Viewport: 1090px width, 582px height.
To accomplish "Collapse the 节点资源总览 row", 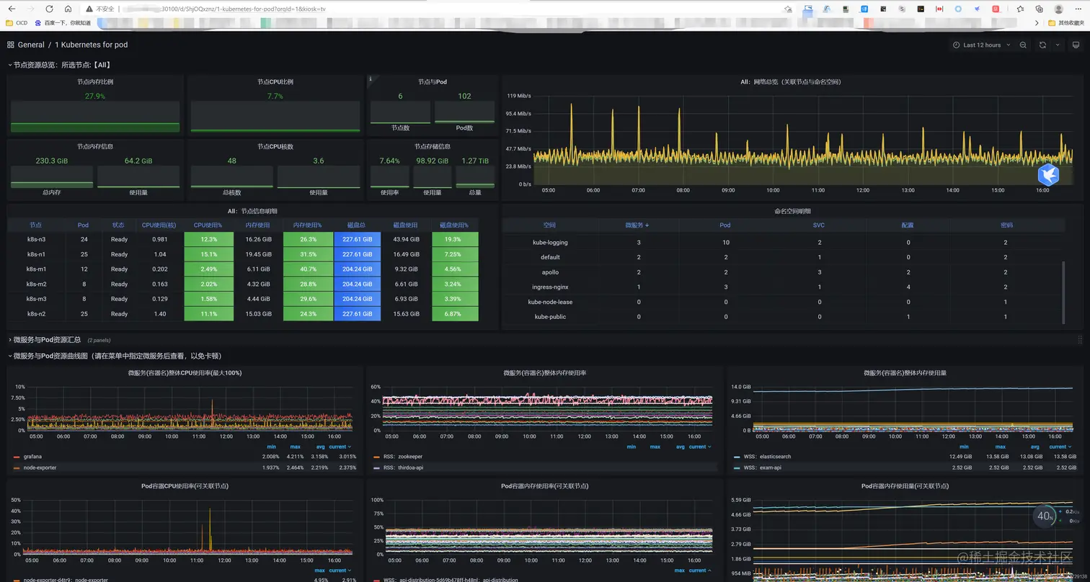I will [59, 65].
